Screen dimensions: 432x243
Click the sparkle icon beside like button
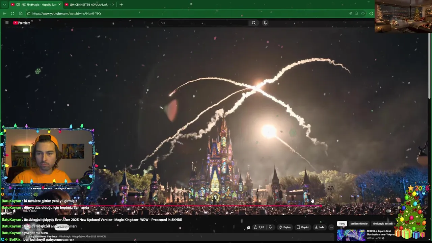(248, 227)
